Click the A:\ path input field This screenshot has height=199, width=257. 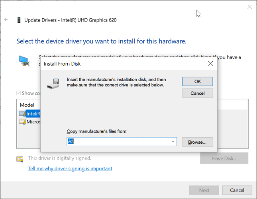pos(118,142)
